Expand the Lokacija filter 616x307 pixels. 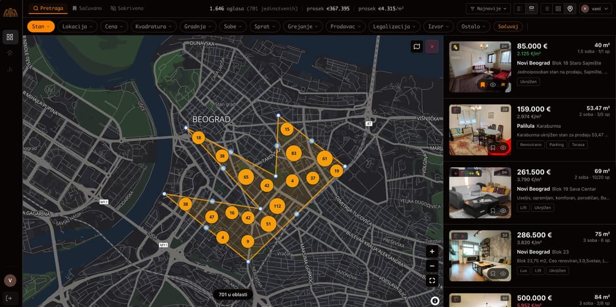(77, 26)
